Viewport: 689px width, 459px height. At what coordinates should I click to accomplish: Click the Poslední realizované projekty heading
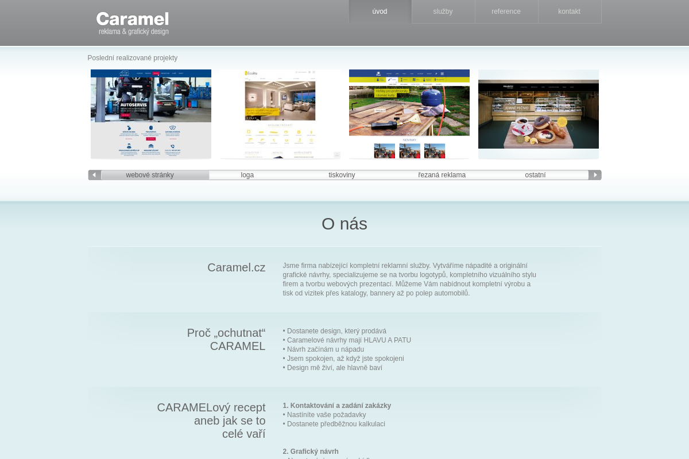tap(132, 58)
